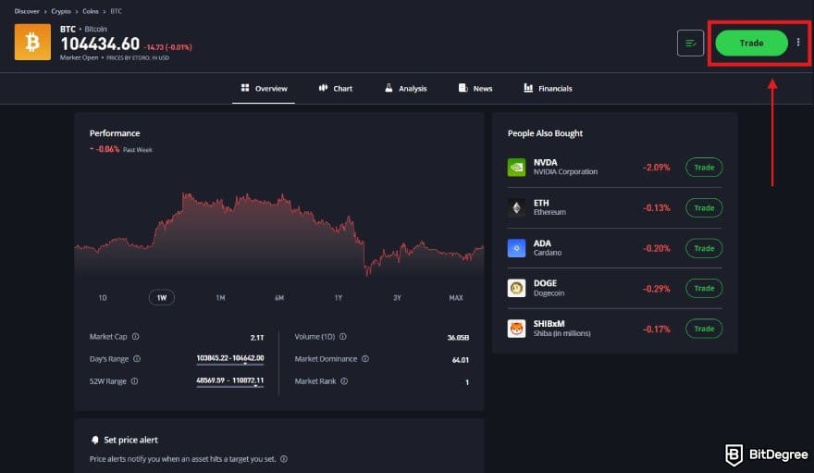814x473 pixels.
Task: Click the -0.06% Past Week figure
Action: [x=107, y=149]
